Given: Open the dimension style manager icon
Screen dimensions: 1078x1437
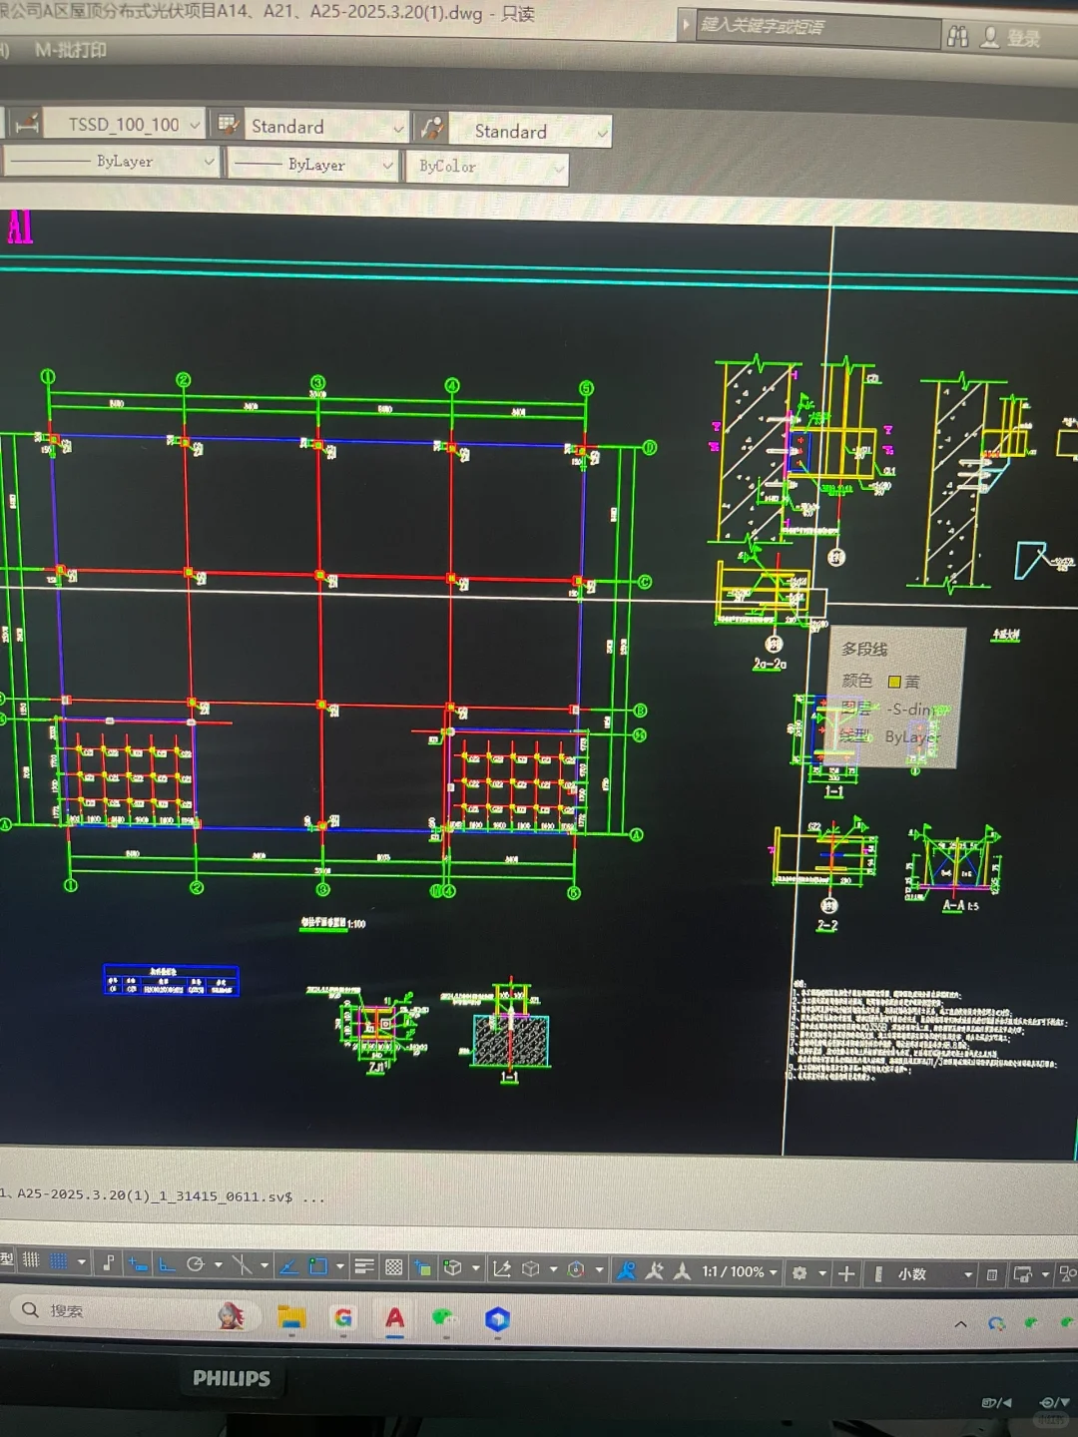Looking at the screenshot, I should pos(27,122).
